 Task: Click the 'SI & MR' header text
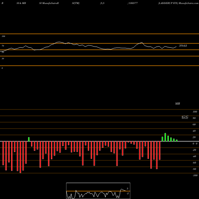click(21, 3)
